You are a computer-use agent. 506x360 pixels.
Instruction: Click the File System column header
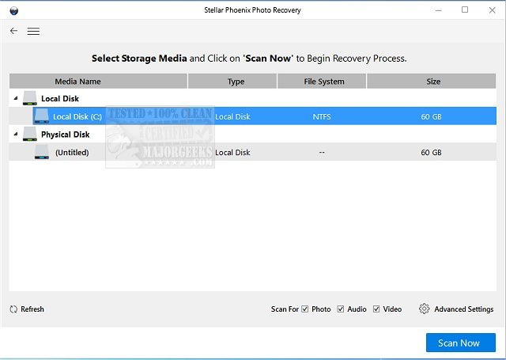click(x=322, y=81)
